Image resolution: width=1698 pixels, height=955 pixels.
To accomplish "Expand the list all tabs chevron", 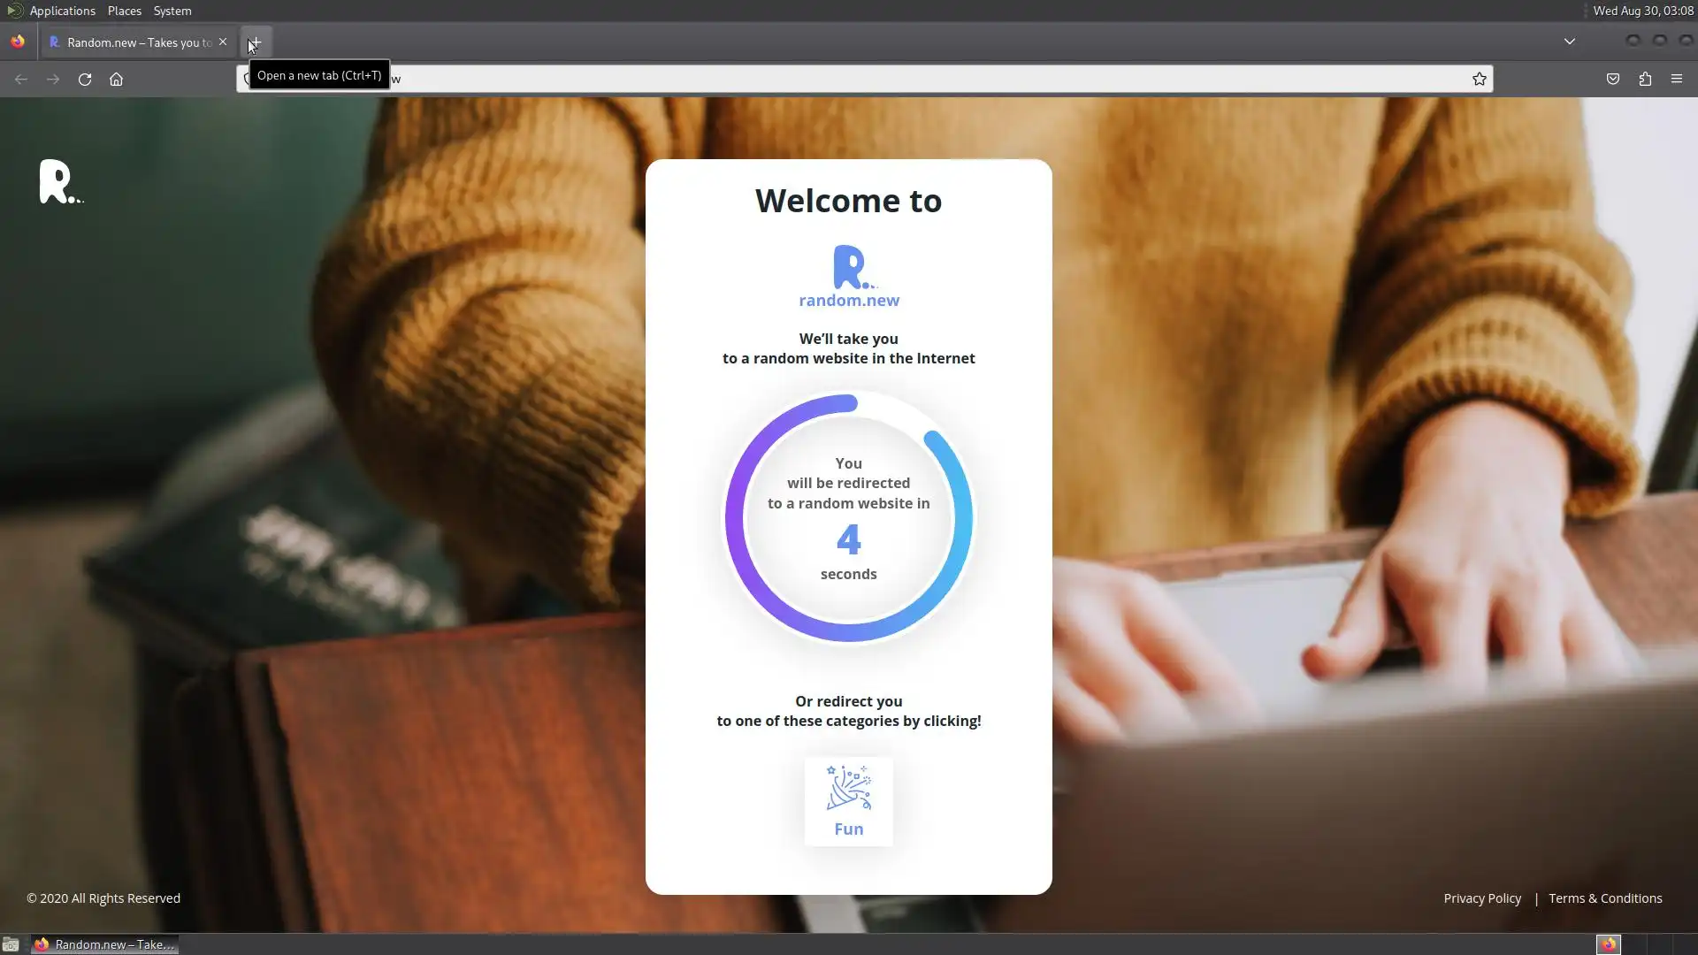I will (x=1569, y=42).
